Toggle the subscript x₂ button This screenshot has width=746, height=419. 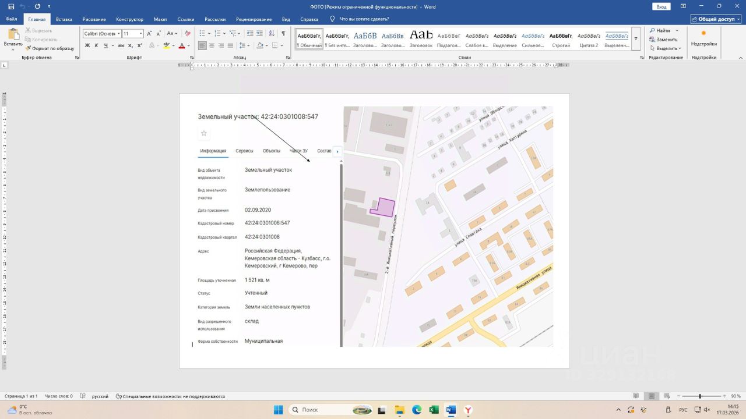coord(131,45)
